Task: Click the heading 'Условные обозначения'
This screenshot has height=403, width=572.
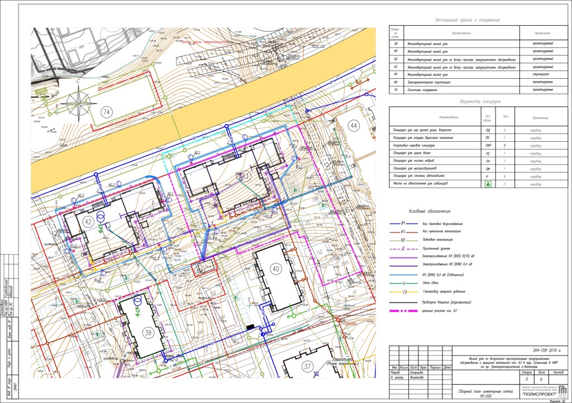Action: click(x=429, y=212)
